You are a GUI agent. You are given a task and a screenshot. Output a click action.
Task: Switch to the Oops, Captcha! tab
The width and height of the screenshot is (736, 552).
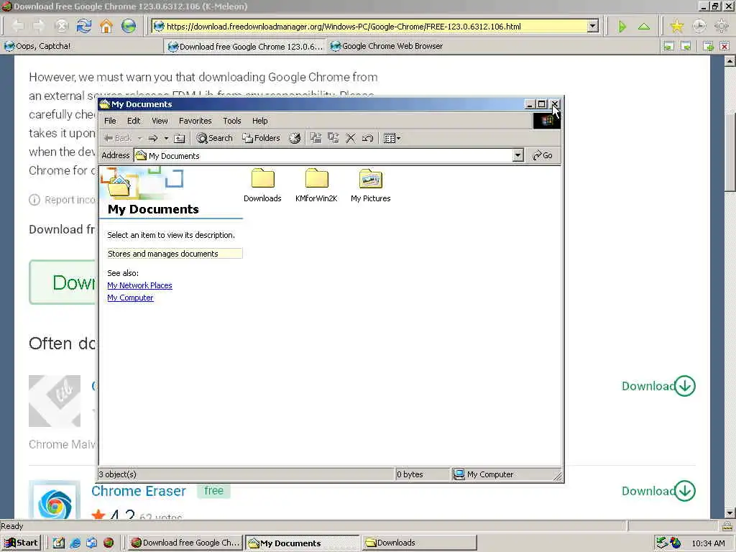click(82, 46)
